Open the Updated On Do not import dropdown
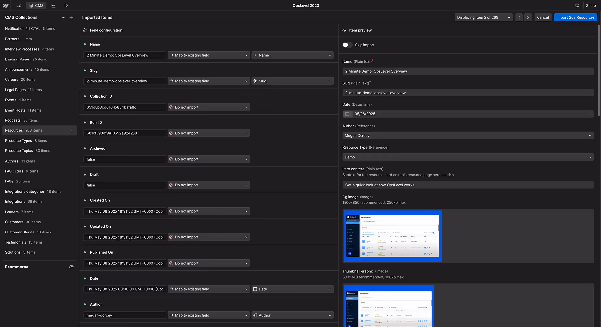The width and height of the screenshot is (601, 327). [x=209, y=237]
